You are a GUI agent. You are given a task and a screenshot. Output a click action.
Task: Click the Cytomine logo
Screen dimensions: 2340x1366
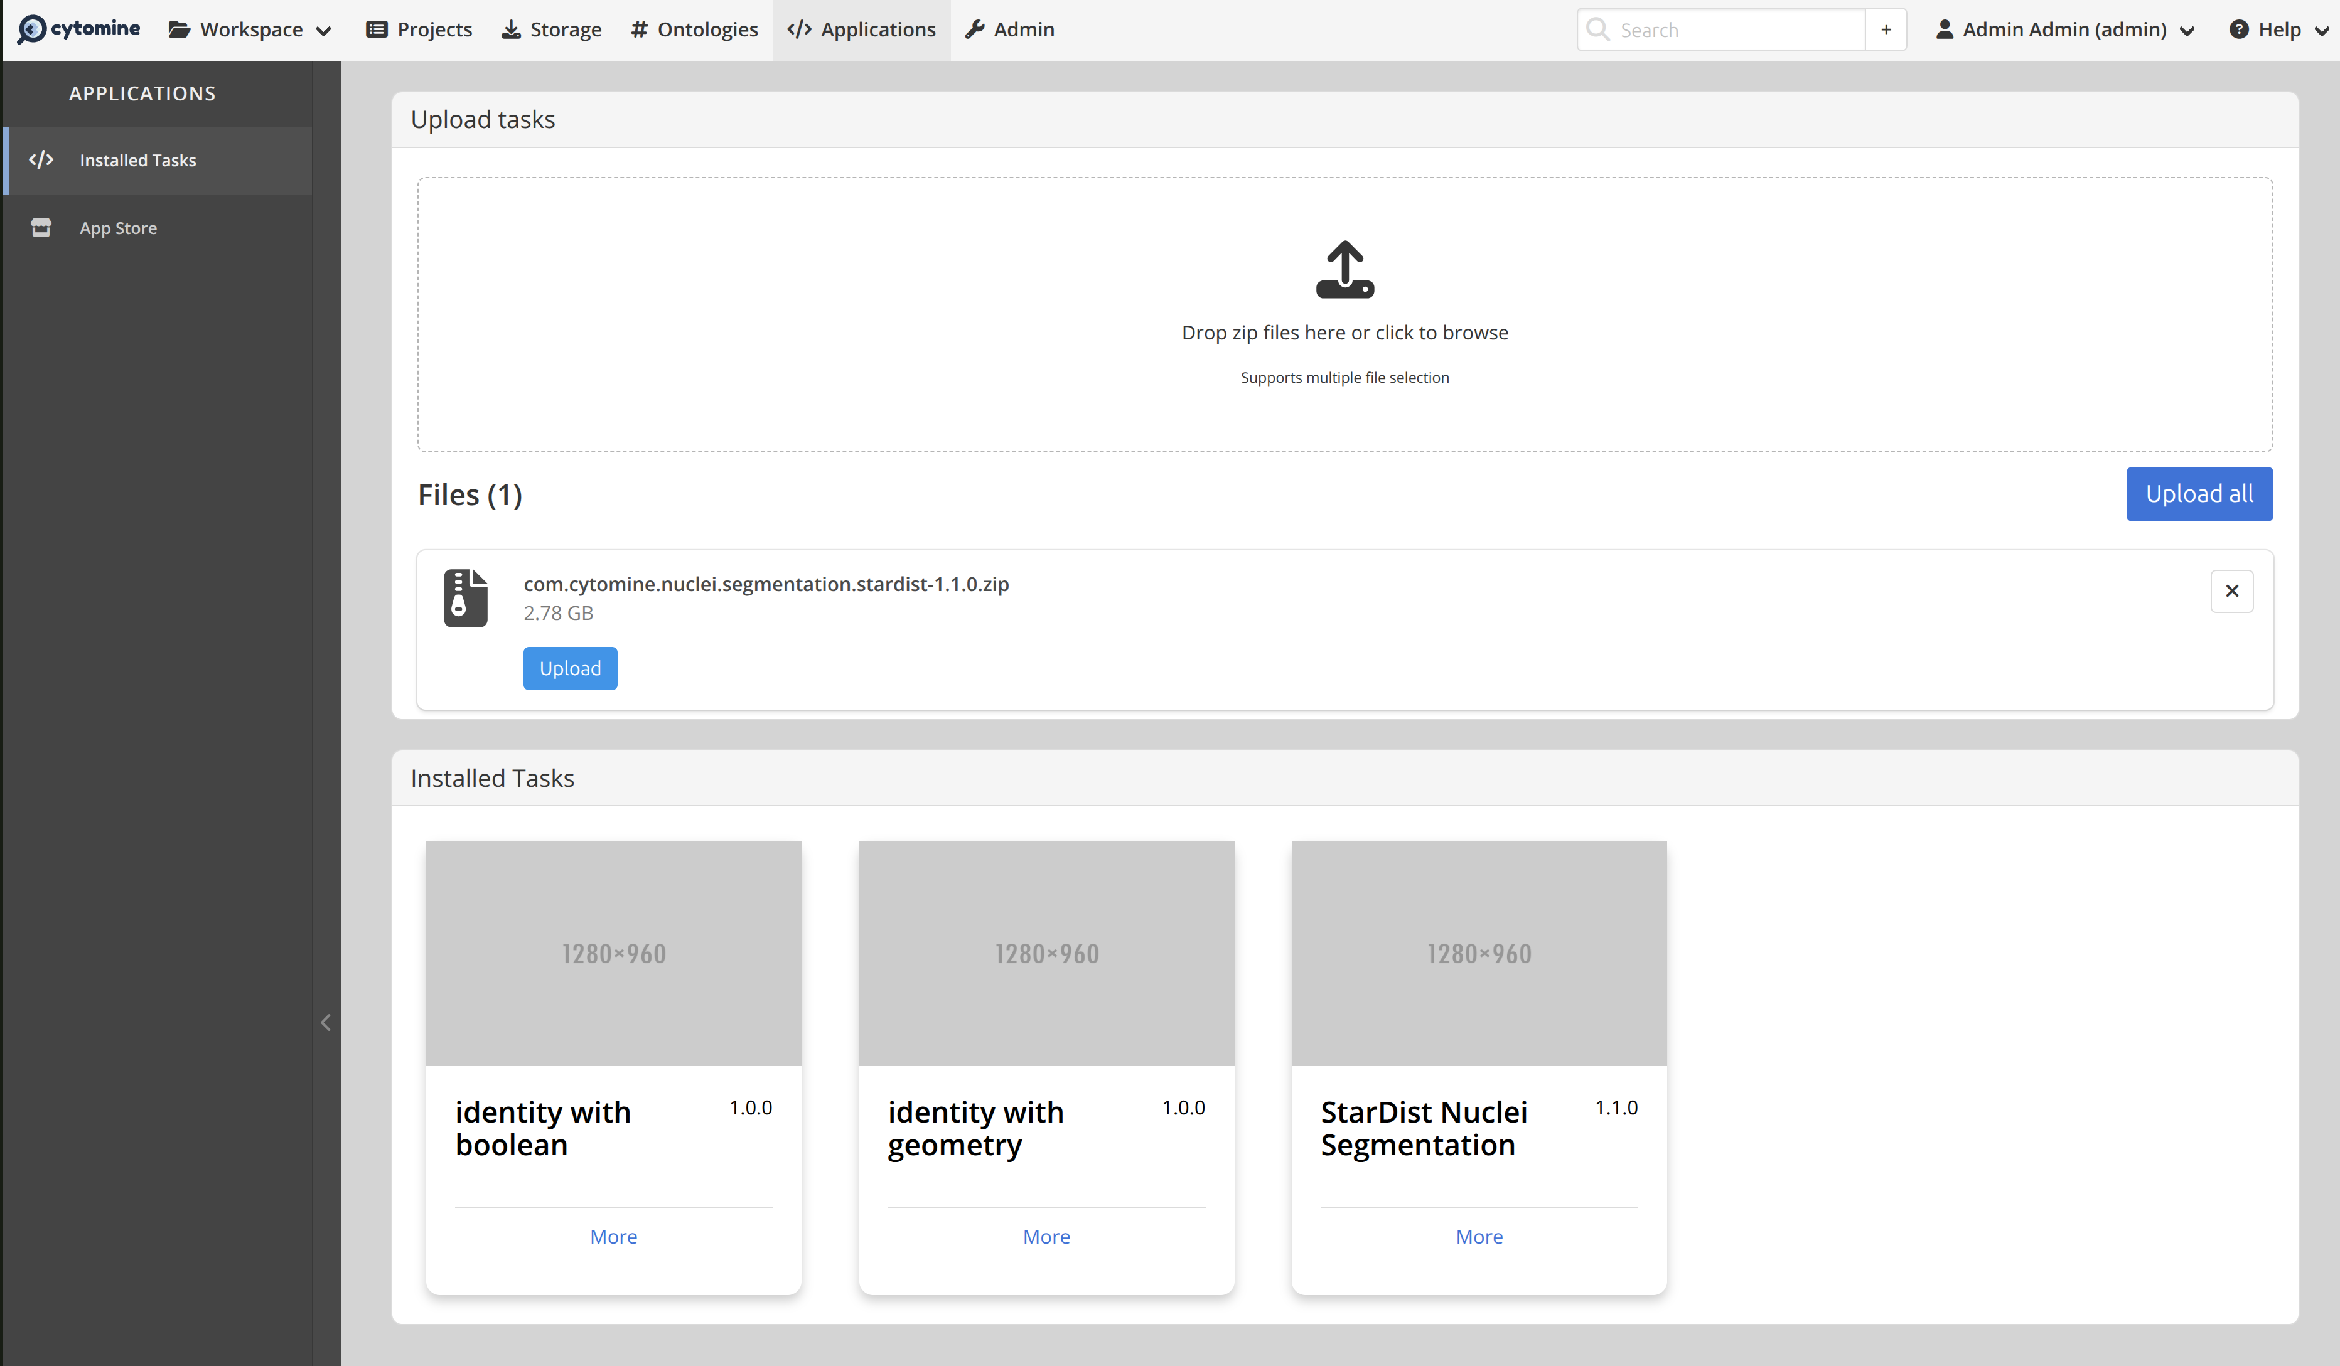tap(79, 29)
